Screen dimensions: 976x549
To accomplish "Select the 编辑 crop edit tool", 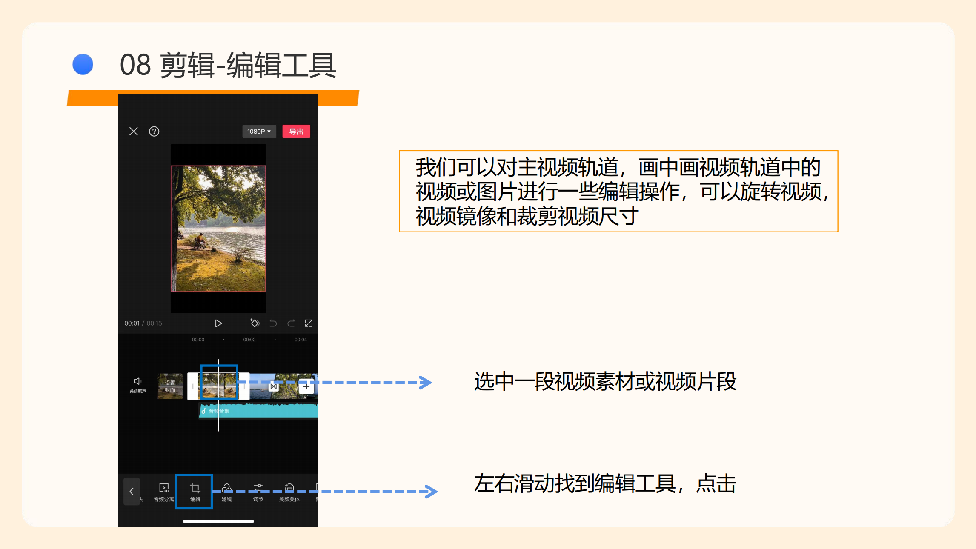I will click(x=195, y=492).
